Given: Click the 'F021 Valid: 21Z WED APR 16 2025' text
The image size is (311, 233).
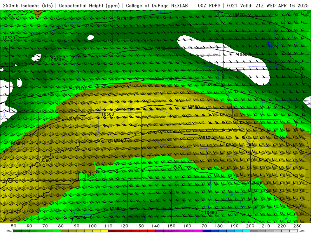Looking at the screenshot, I should click(267, 5).
